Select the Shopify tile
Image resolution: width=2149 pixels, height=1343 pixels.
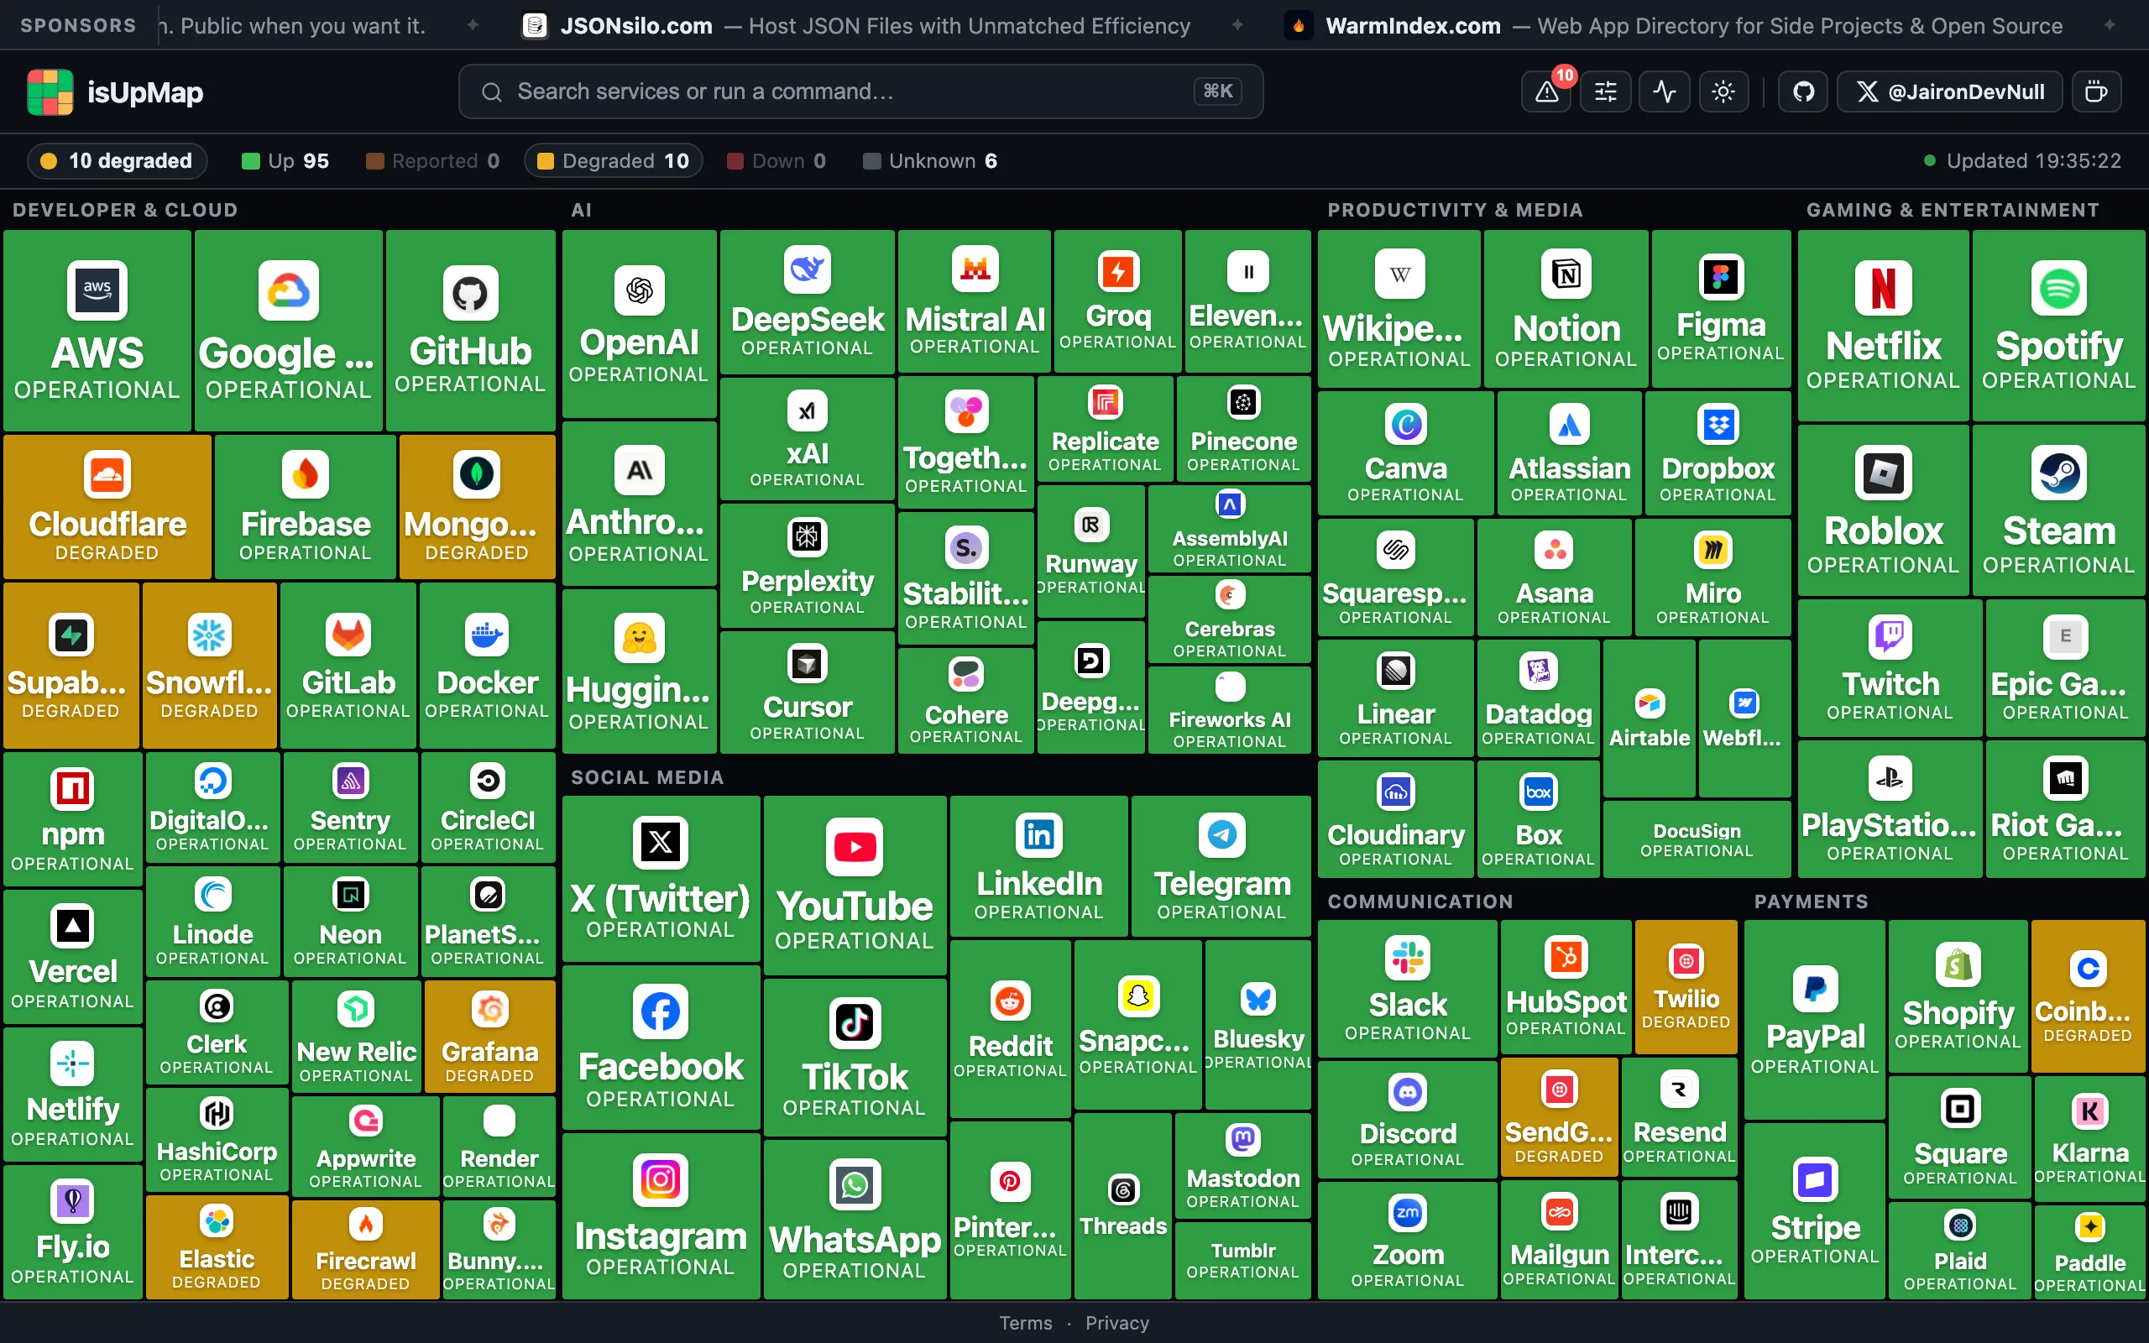pyautogui.click(x=1958, y=995)
